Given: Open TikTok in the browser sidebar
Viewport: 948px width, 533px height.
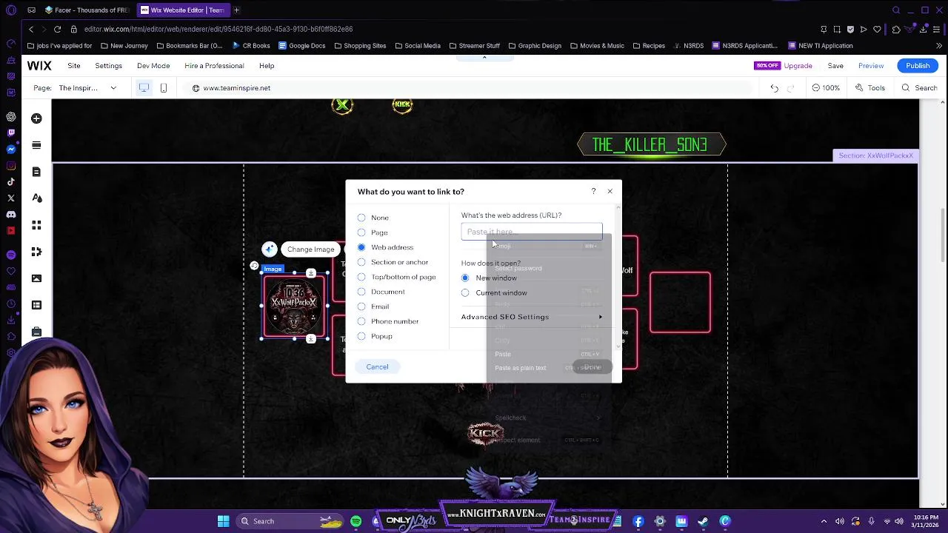Looking at the screenshot, I should coord(10,181).
